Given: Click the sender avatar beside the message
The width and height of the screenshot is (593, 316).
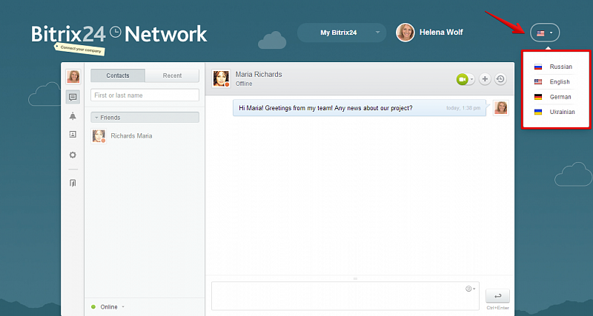Looking at the screenshot, I should 501,107.
